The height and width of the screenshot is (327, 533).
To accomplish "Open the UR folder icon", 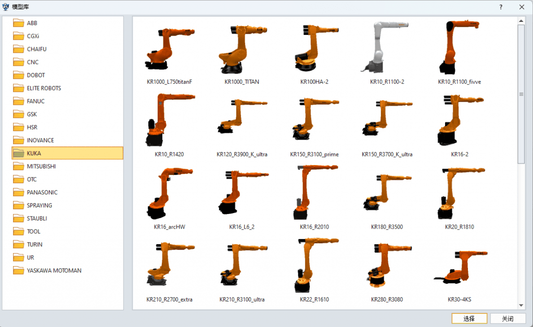I will click(19, 257).
